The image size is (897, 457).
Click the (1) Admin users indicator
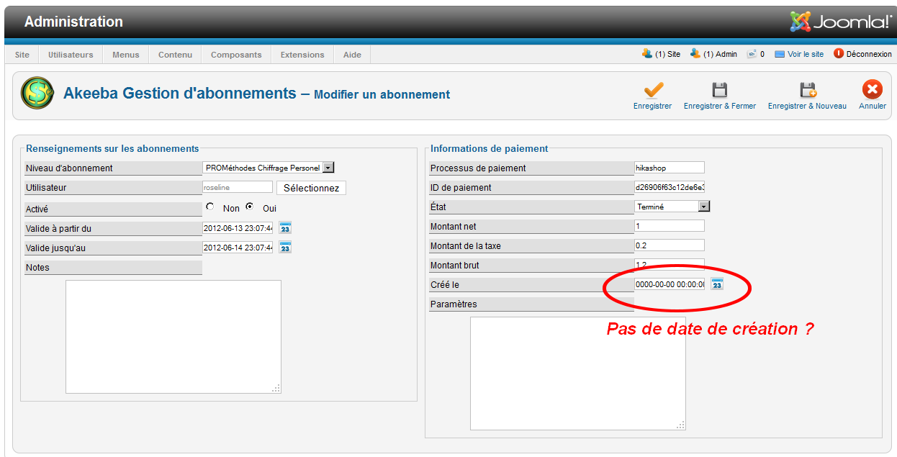click(713, 54)
